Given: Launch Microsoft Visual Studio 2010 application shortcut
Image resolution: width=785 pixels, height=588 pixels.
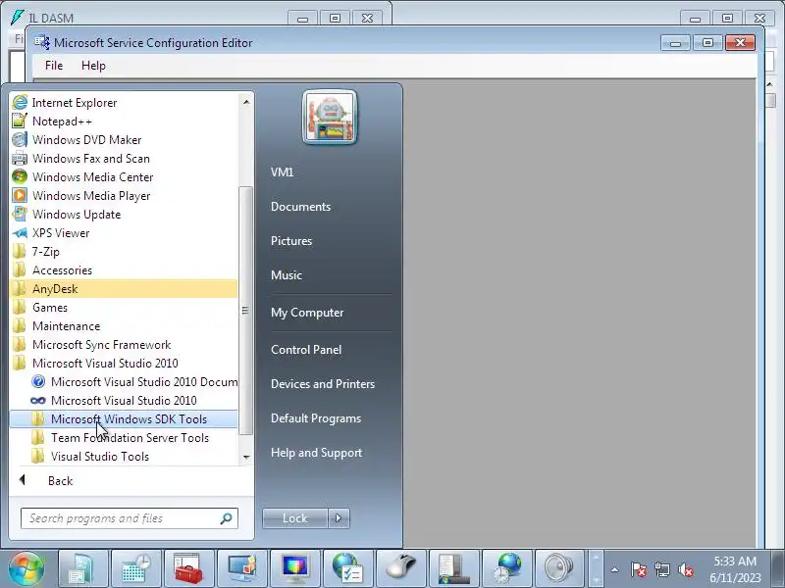Looking at the screenshot, I should point(124,401).
